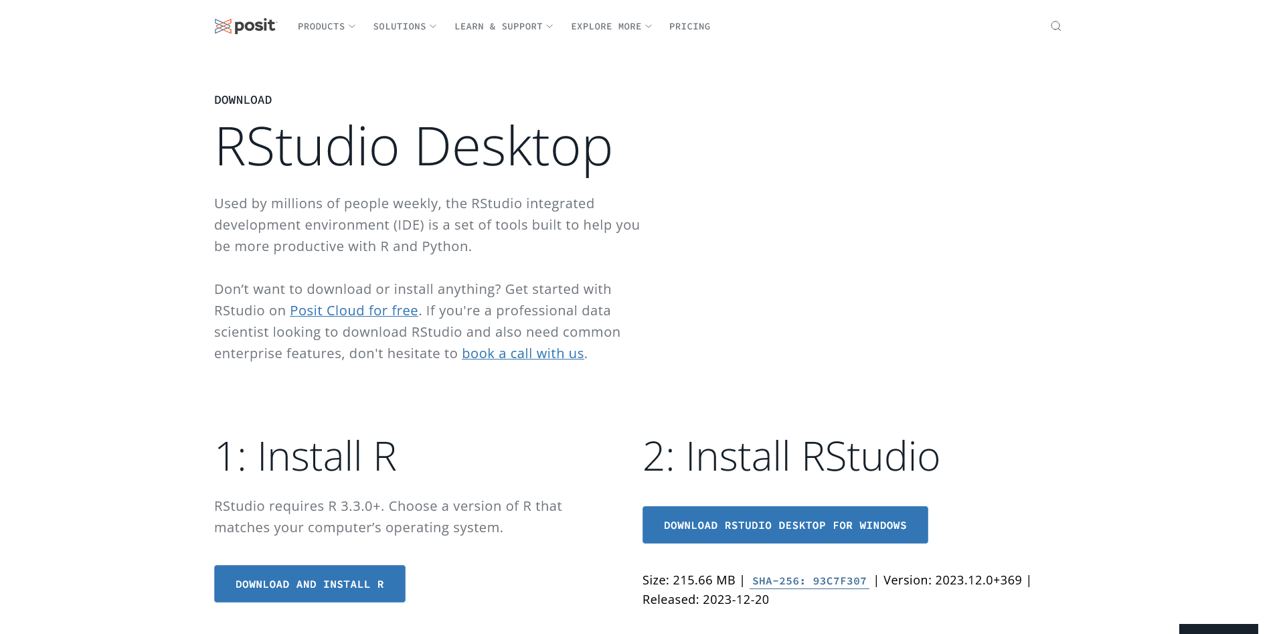Viewport: 1285px width, 634px height.
Task: Click the 2: Install RStudio heading
Action: 791,457
